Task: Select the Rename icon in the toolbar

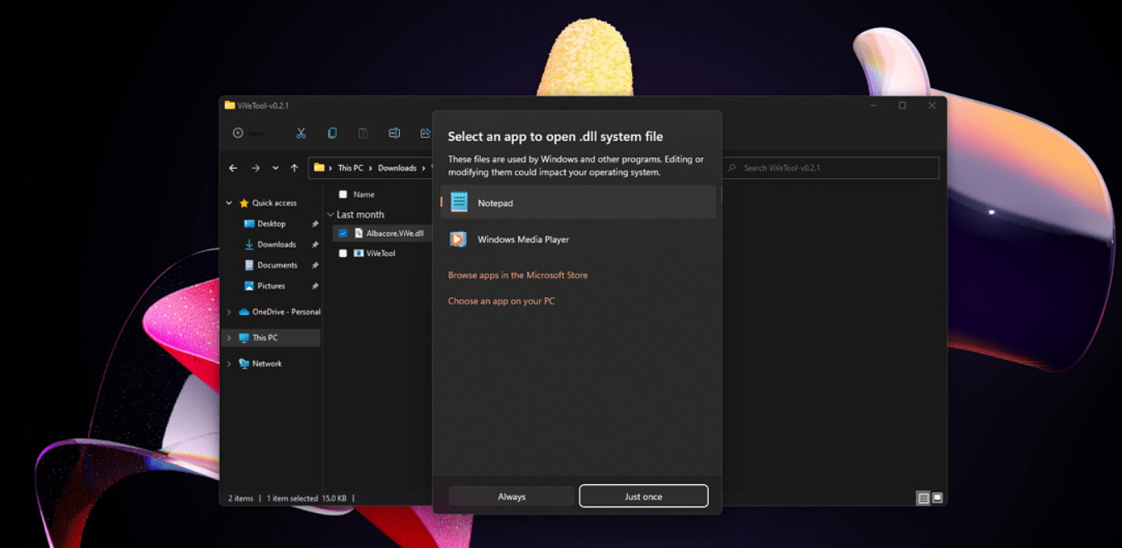Action: click(394, 133)
